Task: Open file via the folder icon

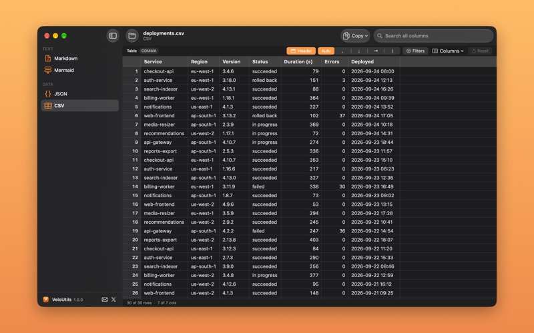Action: 132,36
